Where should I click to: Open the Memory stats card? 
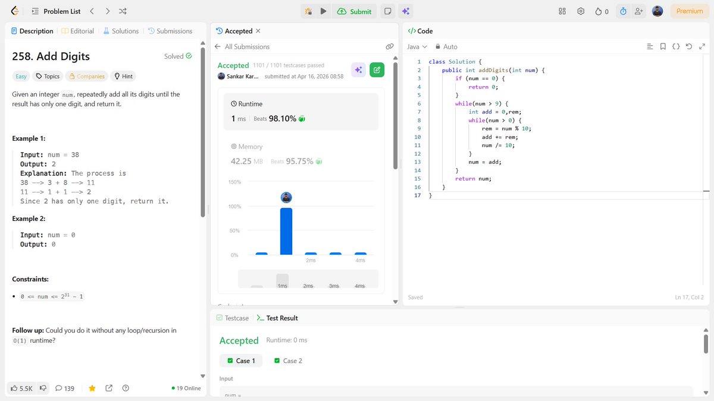coord(301,154)
